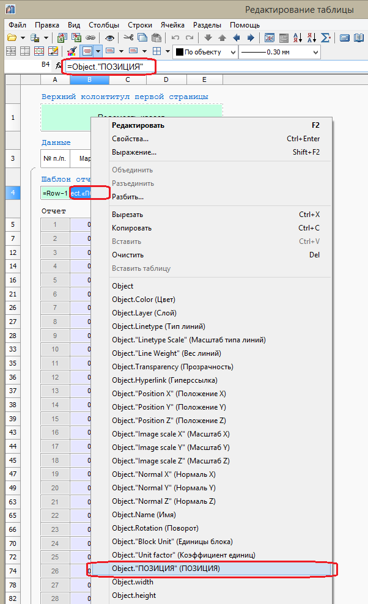
Task: Click the pencil edit table icon
Action: (x=53, y=51)
